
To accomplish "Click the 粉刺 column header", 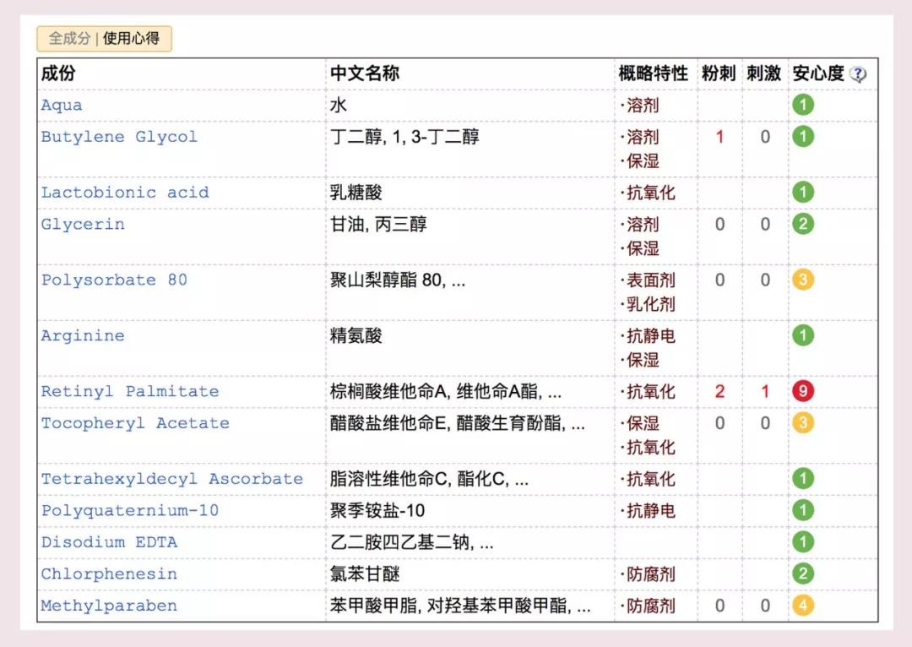I will [719, 73].
